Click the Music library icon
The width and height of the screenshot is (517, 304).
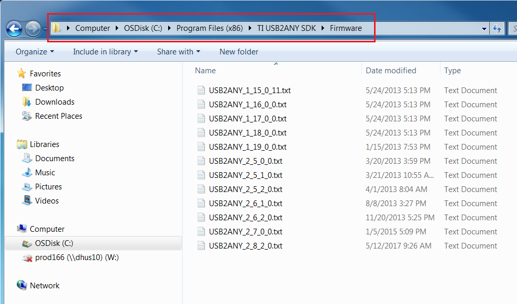click(x=27, y=173)
